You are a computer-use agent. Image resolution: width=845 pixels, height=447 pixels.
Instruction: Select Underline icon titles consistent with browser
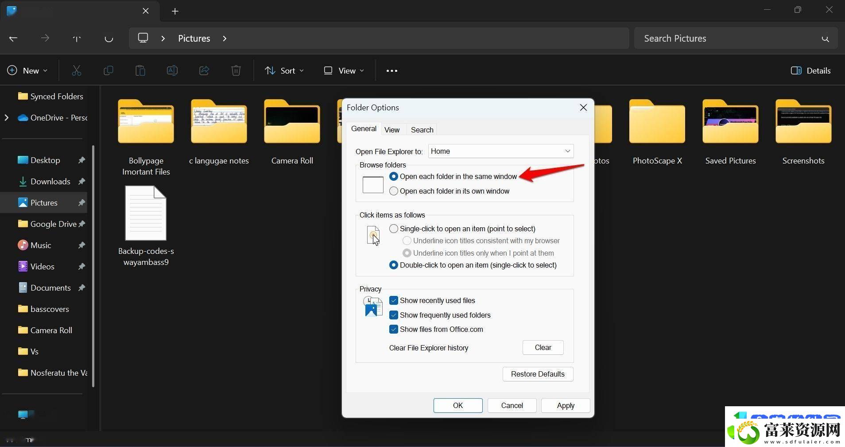(x=481, y=241)
